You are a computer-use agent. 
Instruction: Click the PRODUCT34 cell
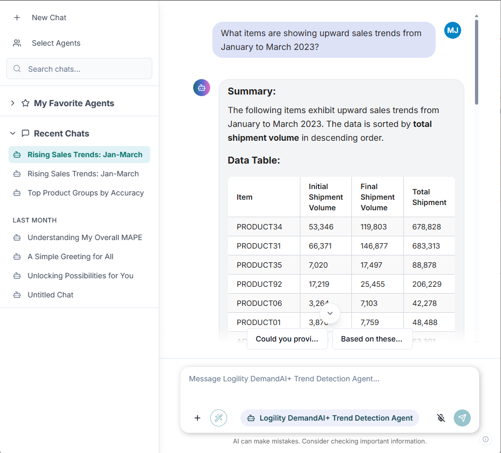coord(264,227)
